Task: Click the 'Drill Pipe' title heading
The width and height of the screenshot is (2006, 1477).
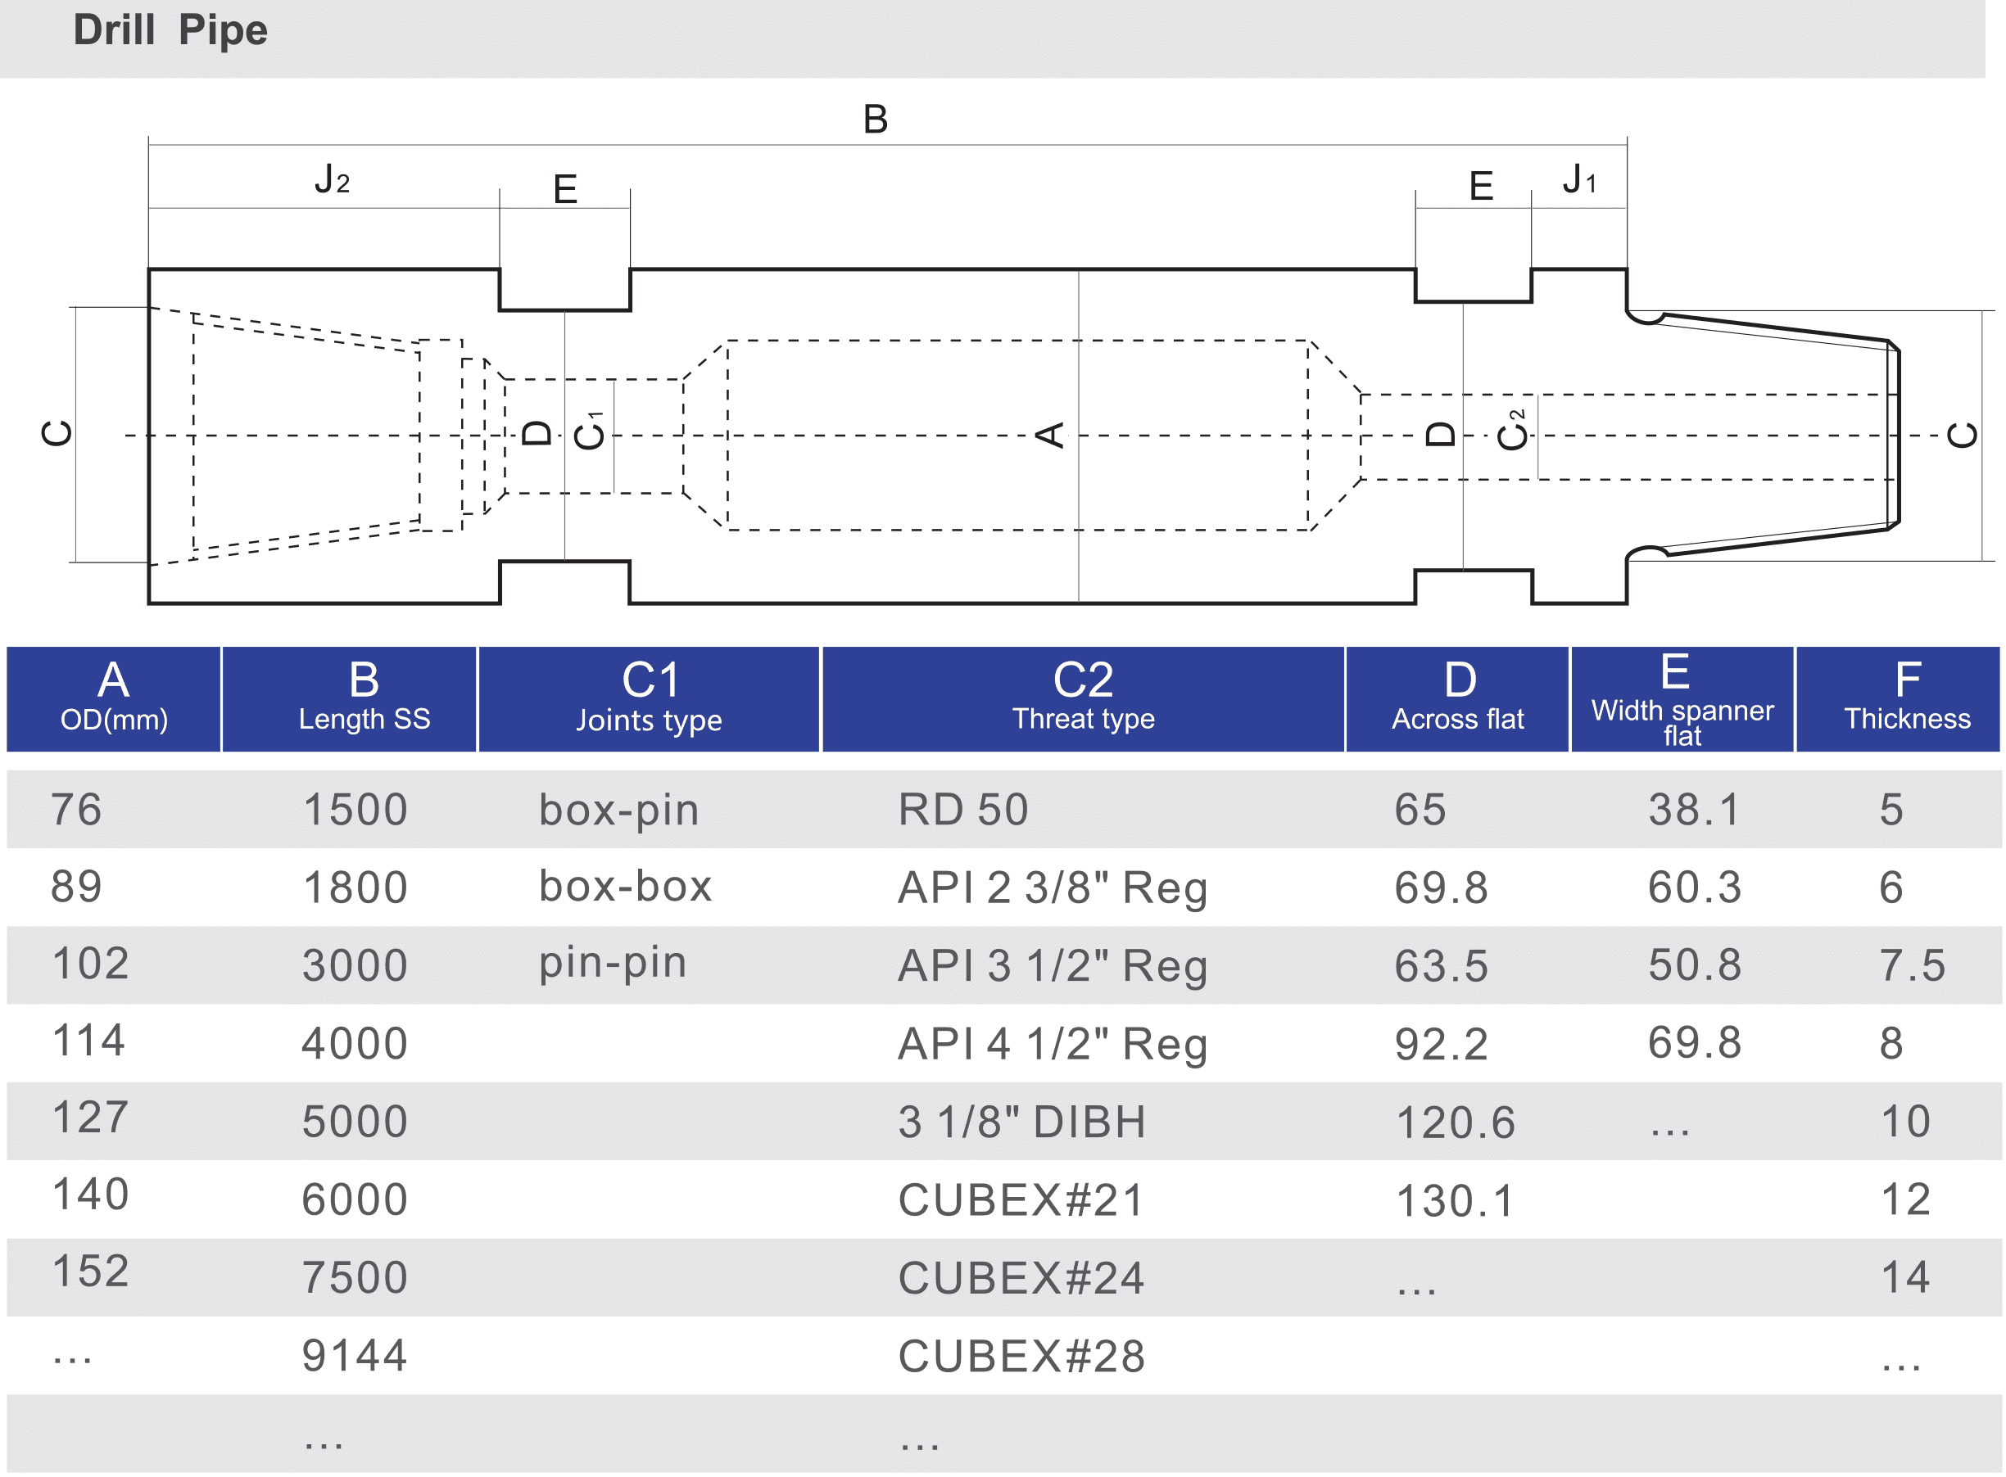Action: [x=168, y=29]
